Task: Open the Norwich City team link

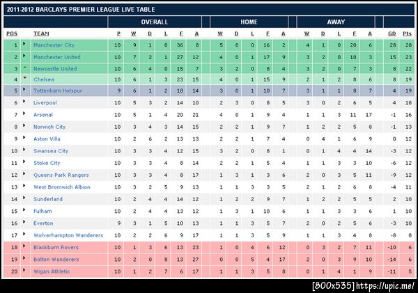Action: [49, 127]
